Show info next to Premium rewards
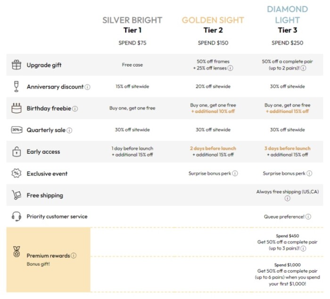Viewport: 330px width, 299px height. click(x=74, y=256)
